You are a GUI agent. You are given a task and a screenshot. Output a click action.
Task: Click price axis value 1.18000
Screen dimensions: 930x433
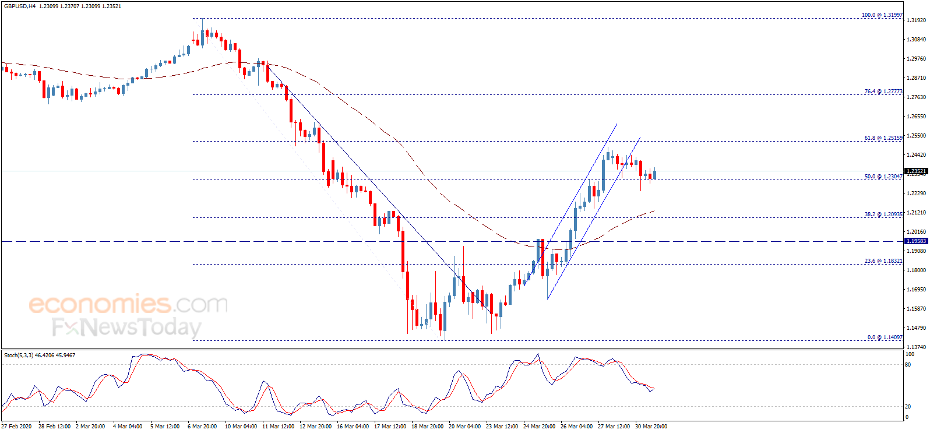(x=916, y=270)
